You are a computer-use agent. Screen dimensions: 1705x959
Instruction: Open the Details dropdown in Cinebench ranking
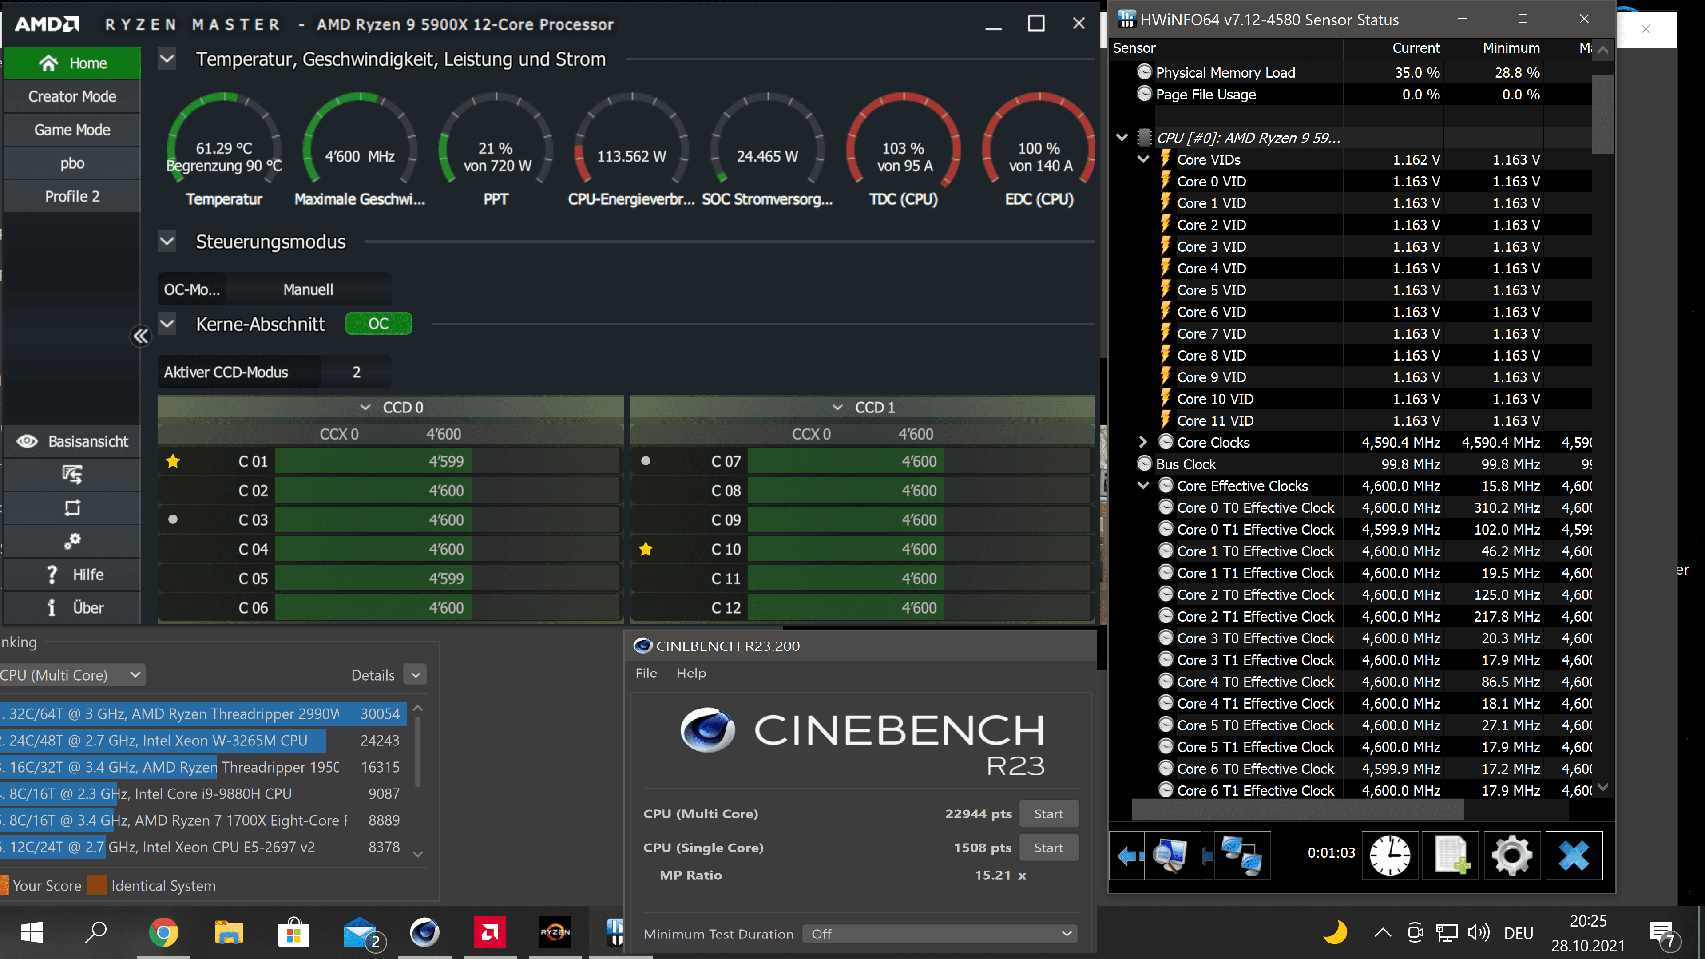click(416, 675)
